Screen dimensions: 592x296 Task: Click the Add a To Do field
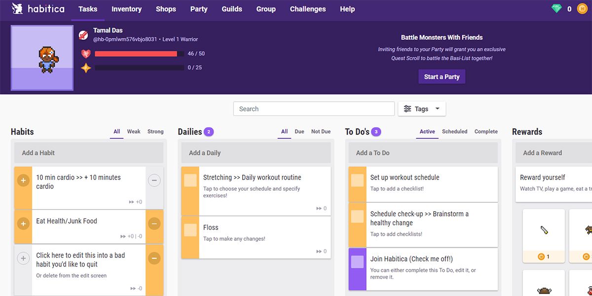[x=423, y=153]
